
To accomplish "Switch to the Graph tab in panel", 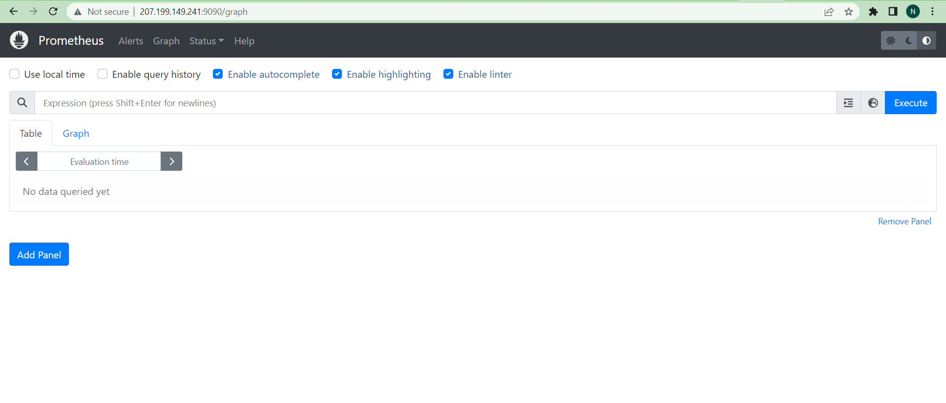I will click(x=76, y=133).
